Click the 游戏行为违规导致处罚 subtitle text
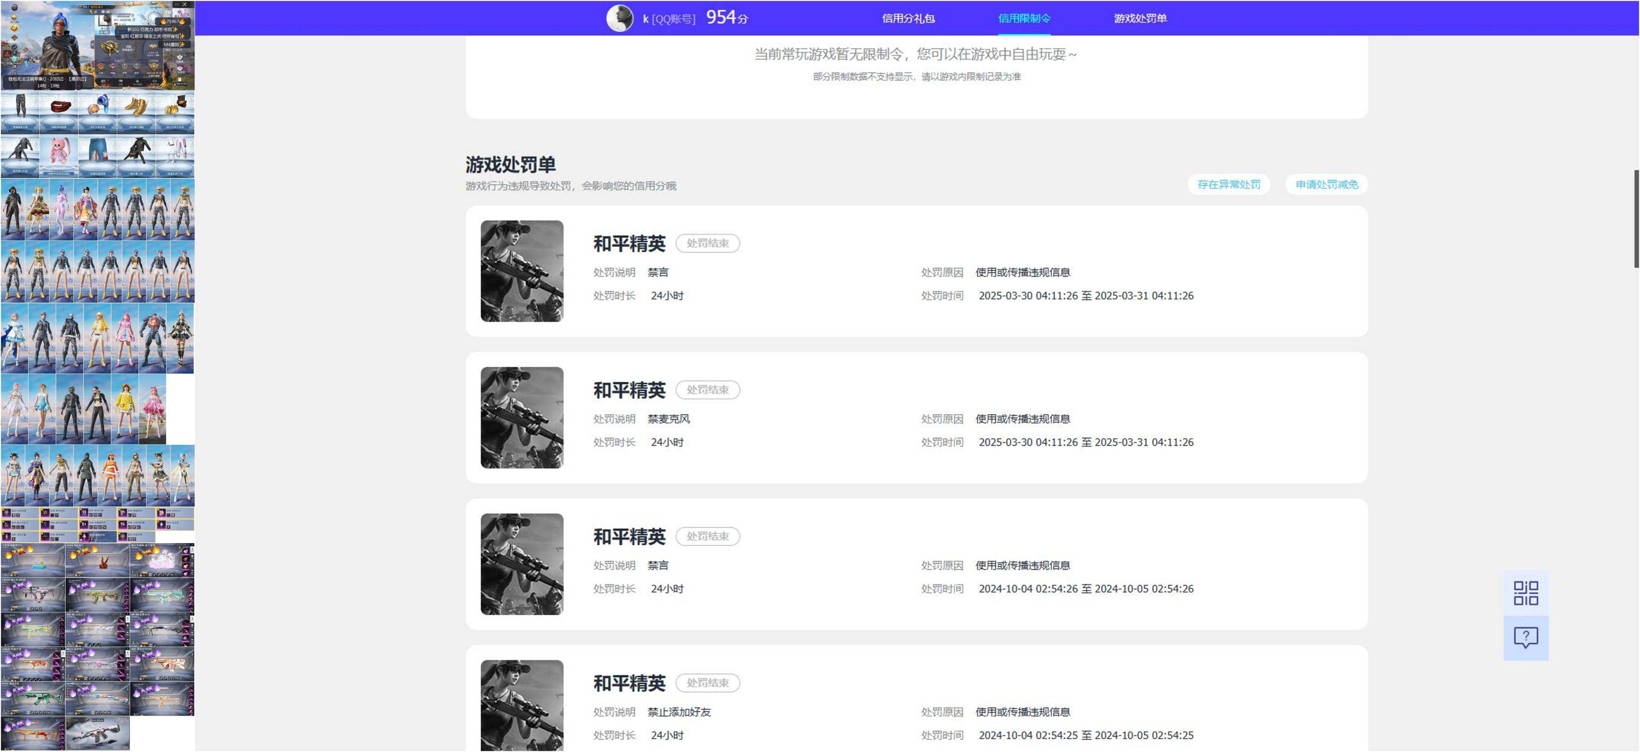1640x752 pixels. (x=571, y=186)
